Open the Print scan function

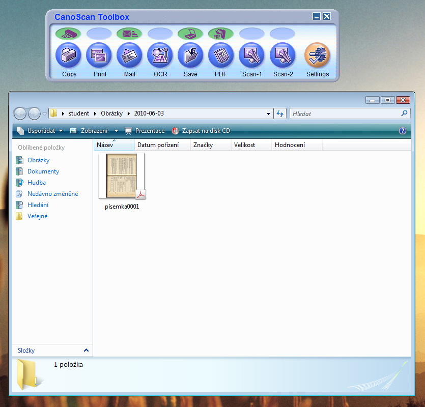pos(99,55)
